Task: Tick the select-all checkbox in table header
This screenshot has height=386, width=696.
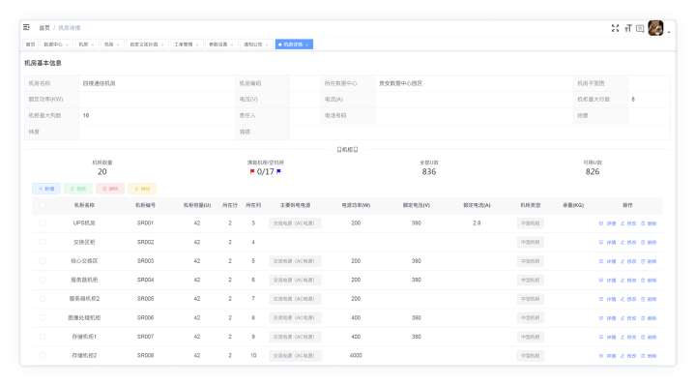Action: pyautogui.click(x=43, y=205)
